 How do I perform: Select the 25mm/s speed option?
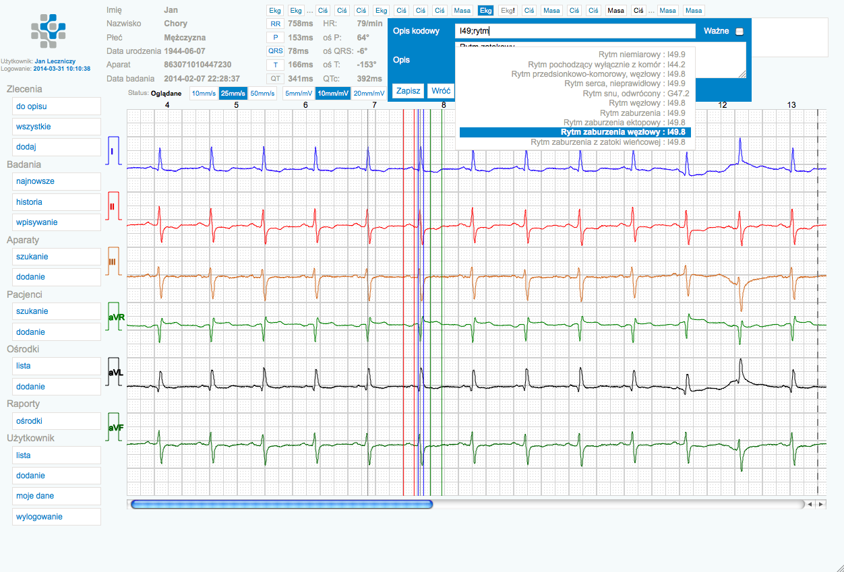(233, 94)
